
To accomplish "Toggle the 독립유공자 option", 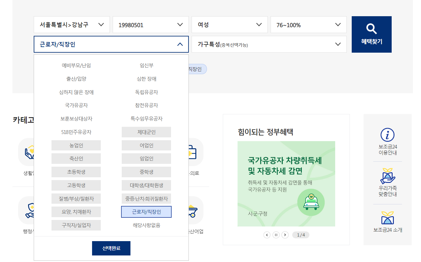I will [x=146, y=92].
